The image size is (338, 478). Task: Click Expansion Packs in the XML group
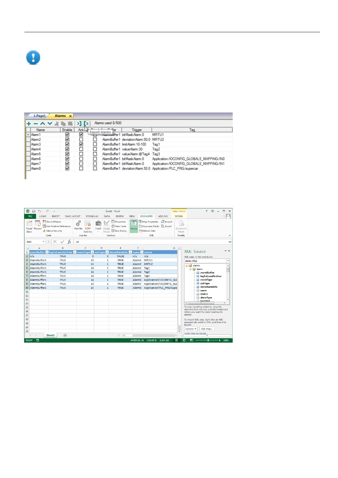pyautogui.click(x=149, y=226)
